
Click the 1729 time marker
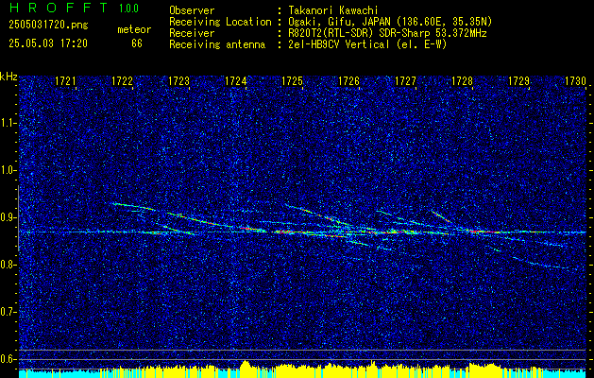pyautogui.click(x=519, y=81)
